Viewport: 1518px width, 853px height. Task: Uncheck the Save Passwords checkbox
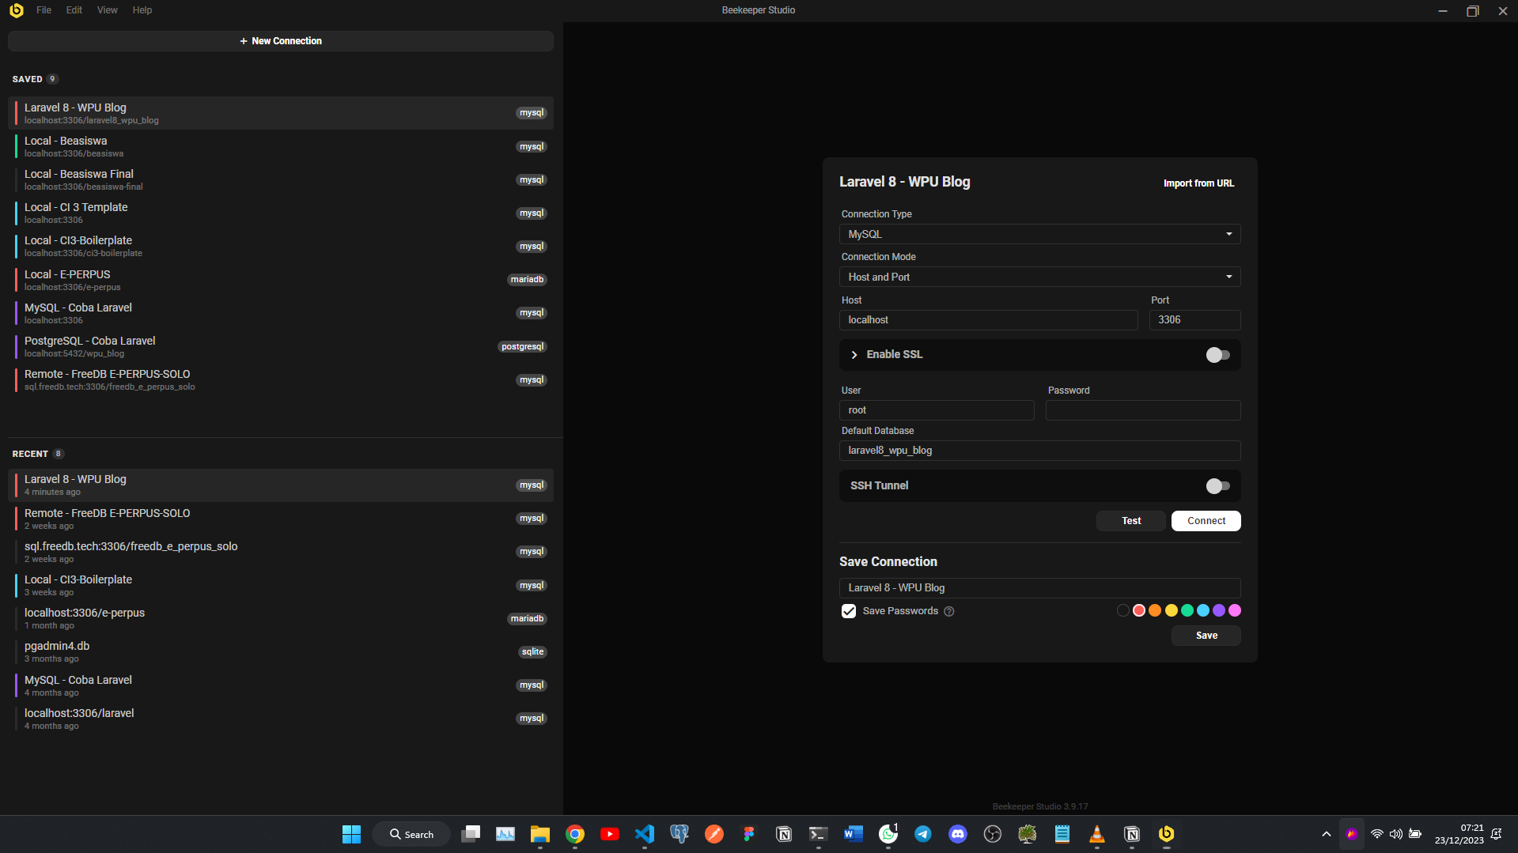click(x=849, y=611)
